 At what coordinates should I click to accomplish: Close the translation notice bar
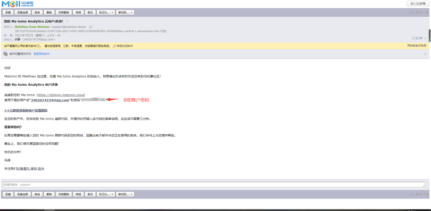[425, 54]
